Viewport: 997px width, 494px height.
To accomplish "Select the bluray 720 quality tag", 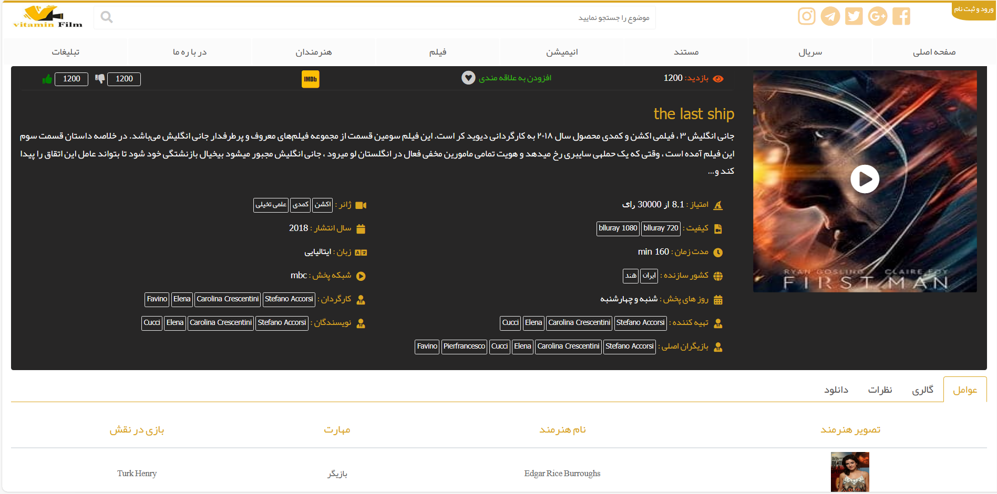I will pos(661,228).
